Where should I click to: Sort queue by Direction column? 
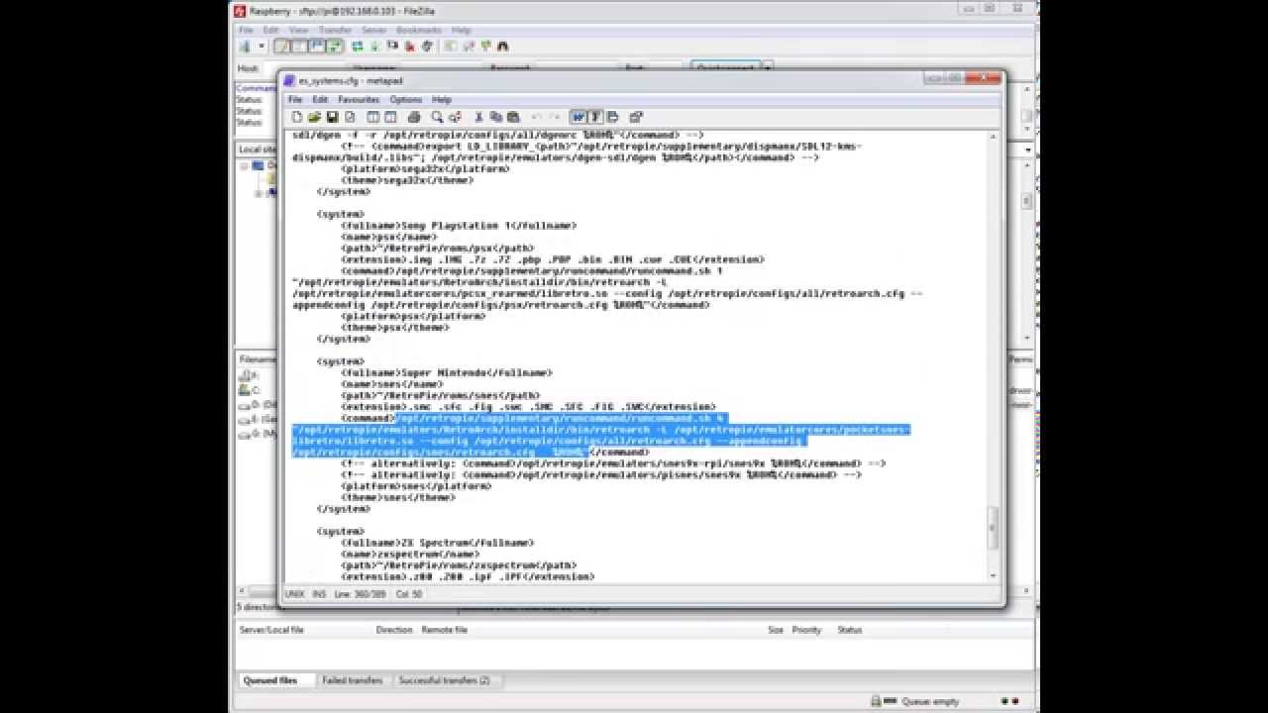coord(394,630)
